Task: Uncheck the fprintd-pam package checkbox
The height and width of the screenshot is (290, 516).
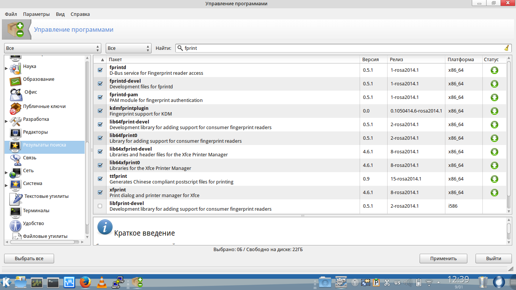Action: click(x=100, y=97)
